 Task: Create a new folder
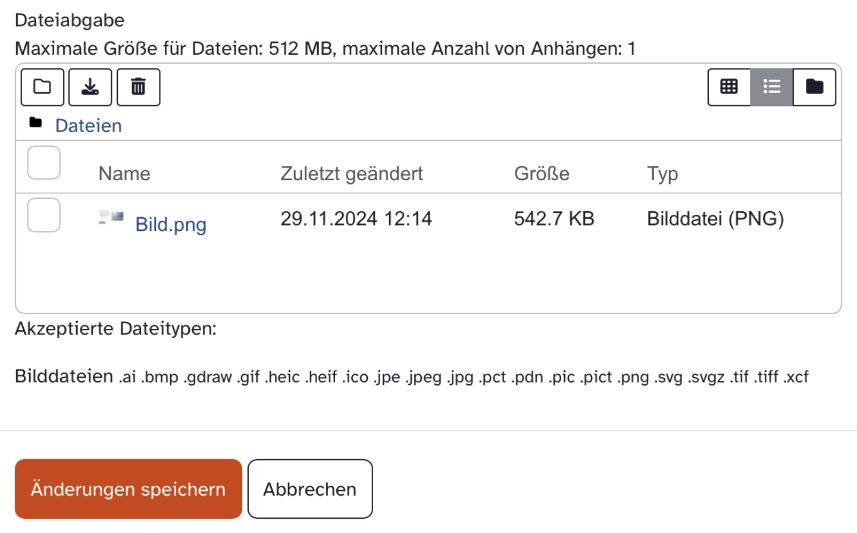click(x=42, y=87)
